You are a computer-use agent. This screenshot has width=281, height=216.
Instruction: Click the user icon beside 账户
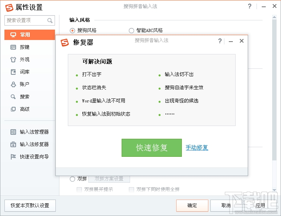tap(13, 84)
